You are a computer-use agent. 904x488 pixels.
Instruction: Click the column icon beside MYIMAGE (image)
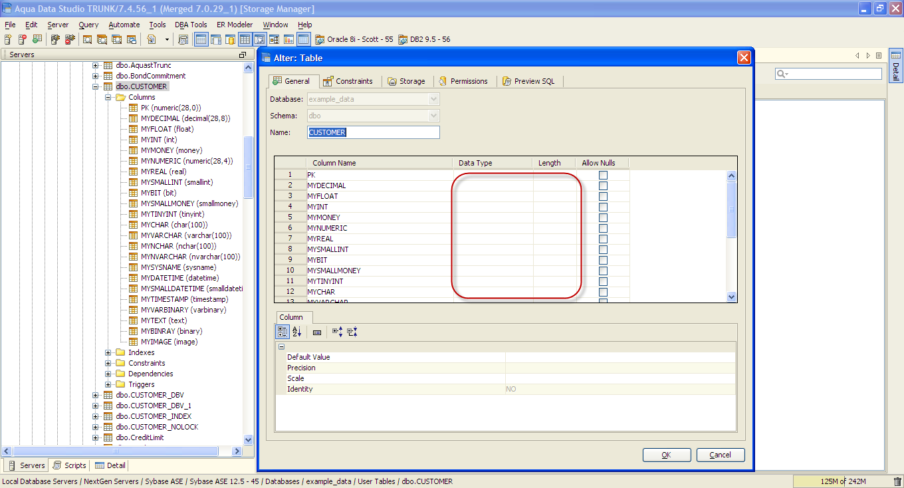click(133, 342)
